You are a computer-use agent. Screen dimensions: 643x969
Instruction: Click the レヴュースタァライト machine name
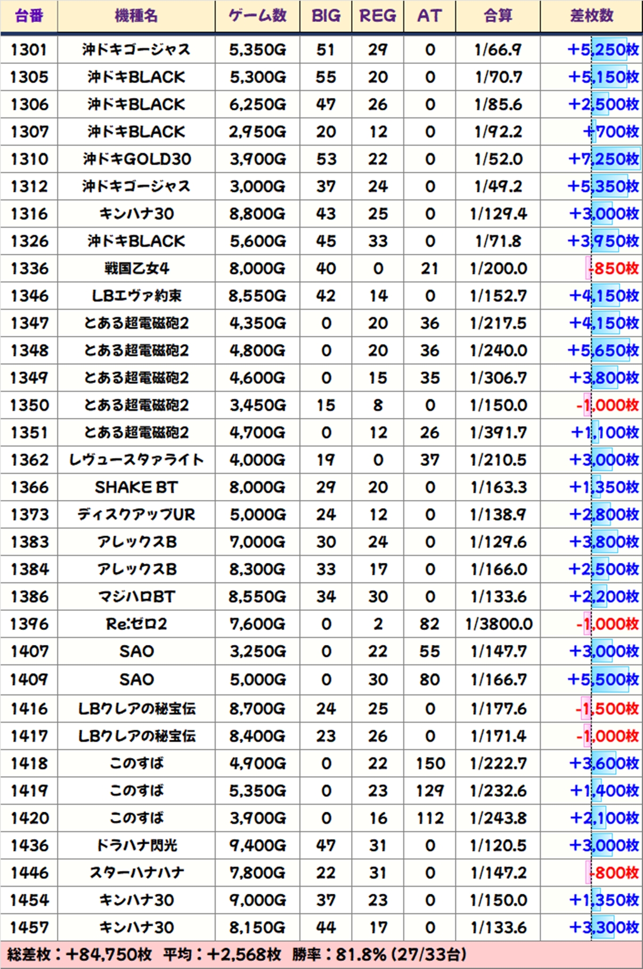[136, 460]
